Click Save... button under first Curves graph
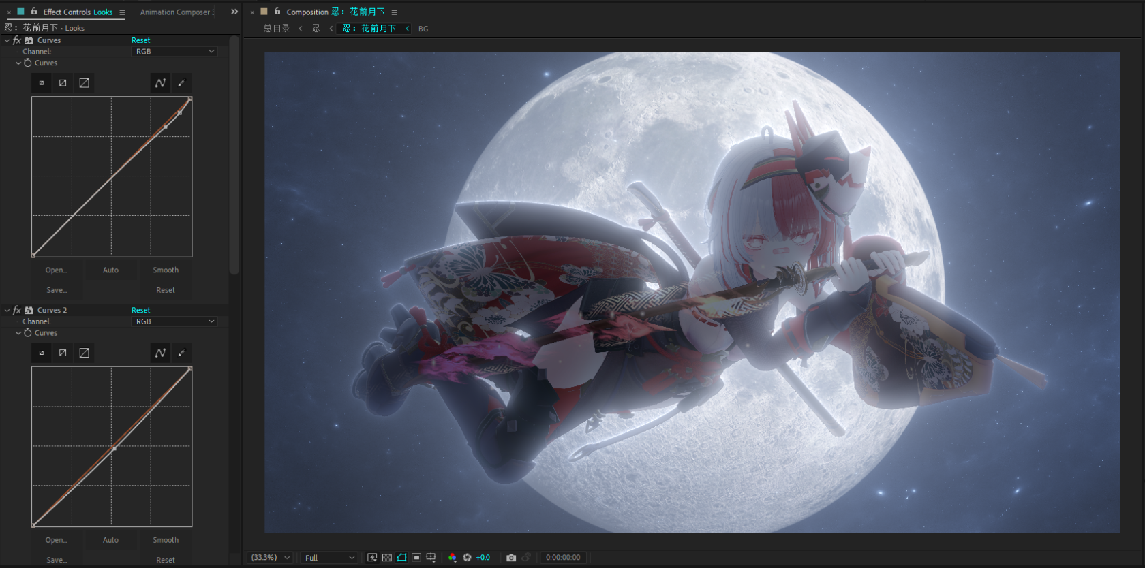The image size is (1145, 568). point(57,290)
